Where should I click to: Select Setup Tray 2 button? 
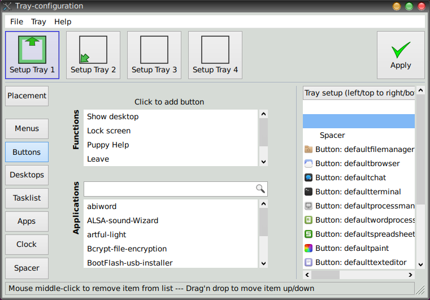[x=93, y=55]
